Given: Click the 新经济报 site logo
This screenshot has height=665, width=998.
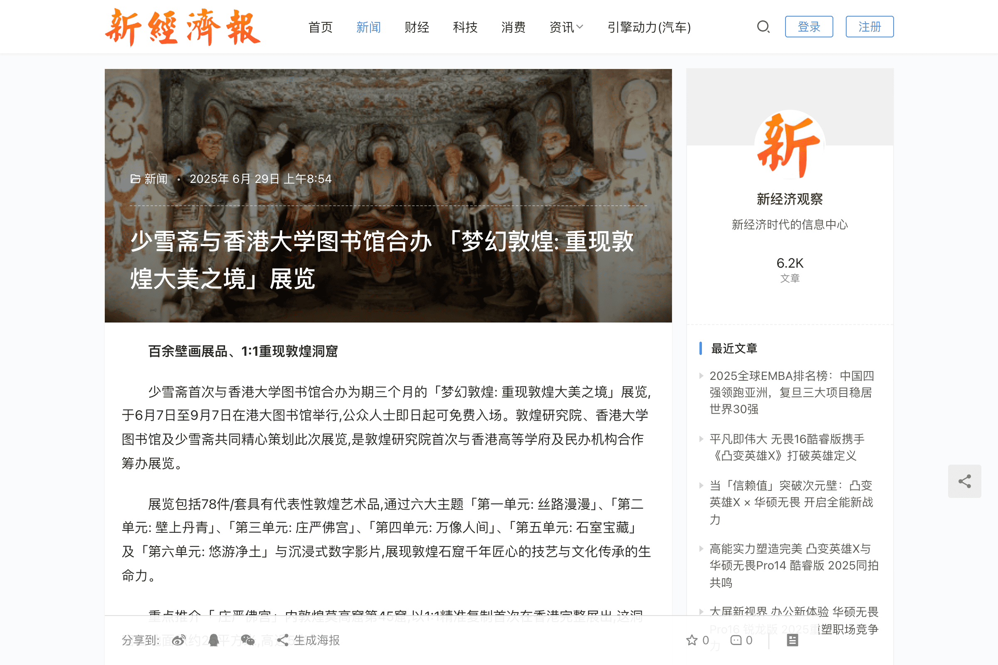Looking at the screenshot, I should tap(183, 27).
